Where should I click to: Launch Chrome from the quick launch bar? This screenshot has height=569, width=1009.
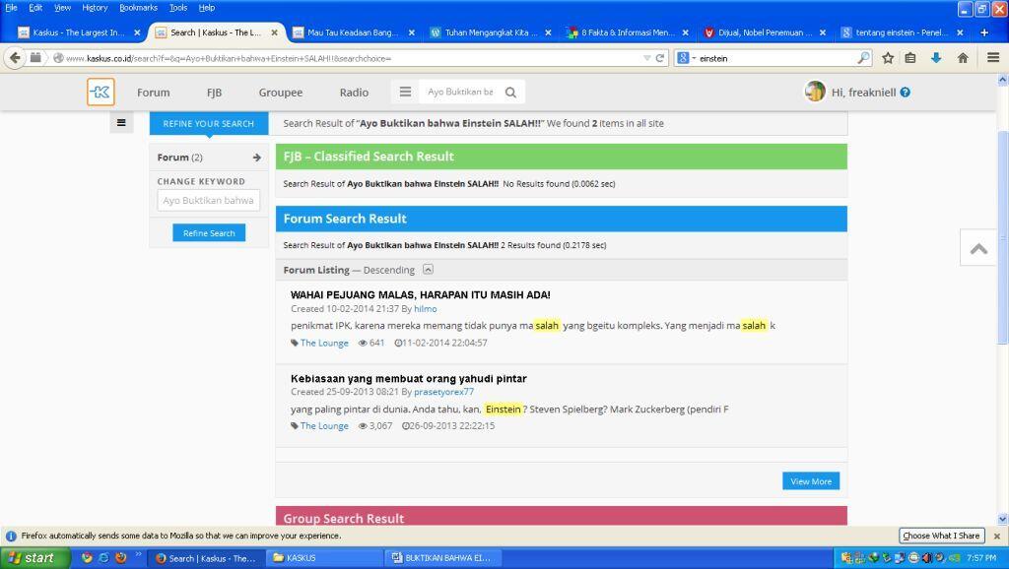click(87, 557)
